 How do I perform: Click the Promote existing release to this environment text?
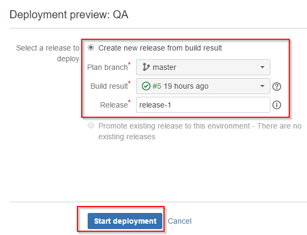174,126
